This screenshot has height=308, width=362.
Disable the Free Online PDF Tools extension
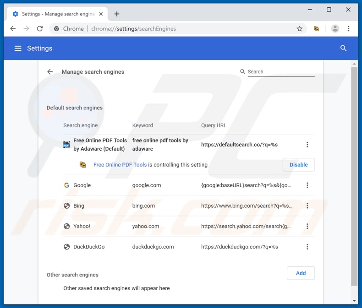tap(298, 165)
